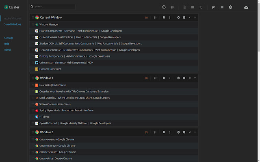Open Saved Windows in the sidebar
The width and height of the screenshot is (260, 162).
13,24
